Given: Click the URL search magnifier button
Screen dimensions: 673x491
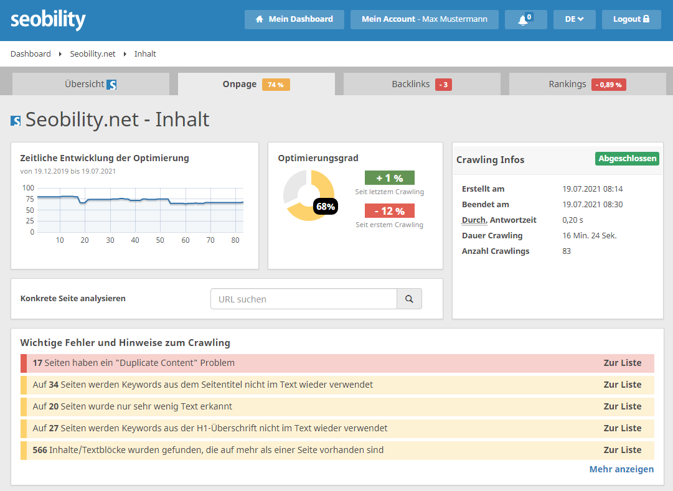Looking at the screenshot, I should pyautogui.click(x=409, y=299).
